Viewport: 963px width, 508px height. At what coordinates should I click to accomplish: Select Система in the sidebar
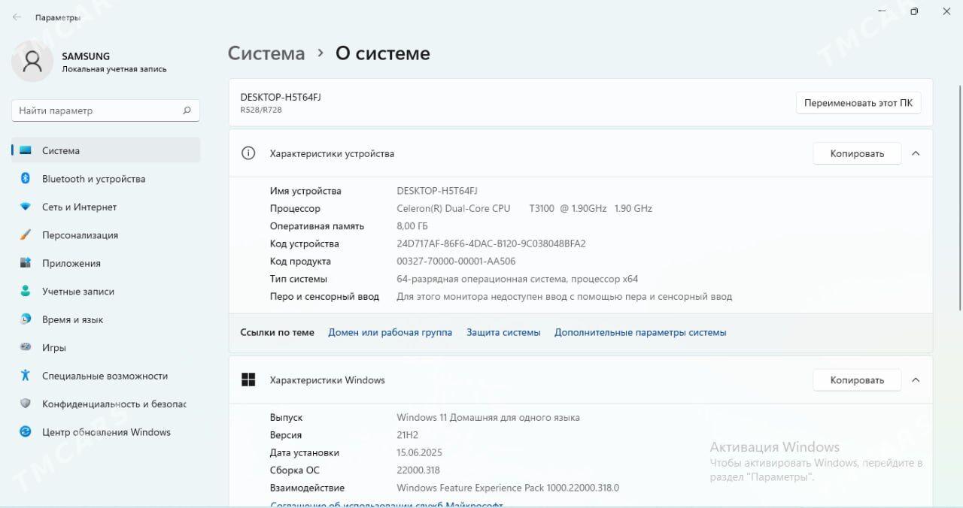point(60,150)
